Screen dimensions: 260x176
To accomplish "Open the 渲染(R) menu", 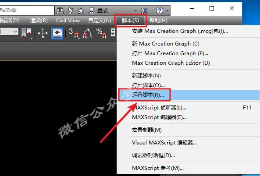I will pos(39,21).
